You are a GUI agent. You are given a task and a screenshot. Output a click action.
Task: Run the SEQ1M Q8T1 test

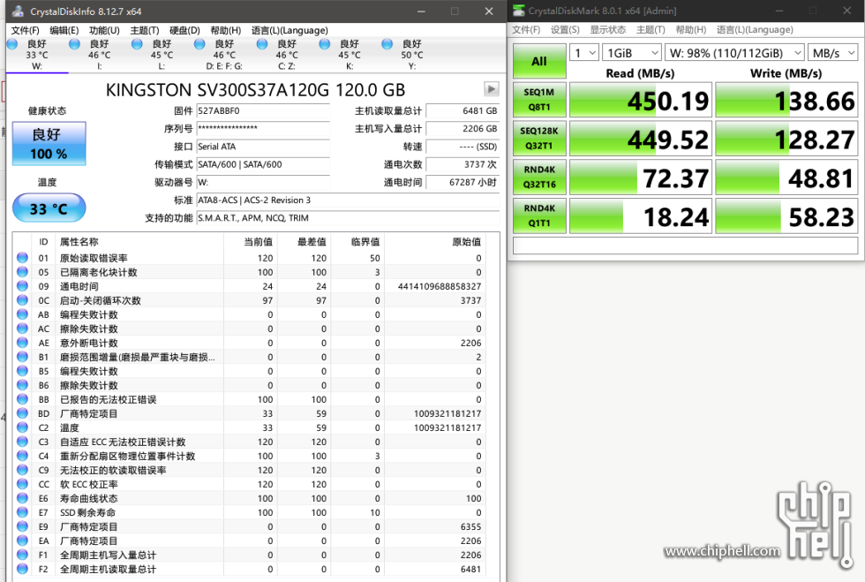pyautogui.click(x=539, y=100)
